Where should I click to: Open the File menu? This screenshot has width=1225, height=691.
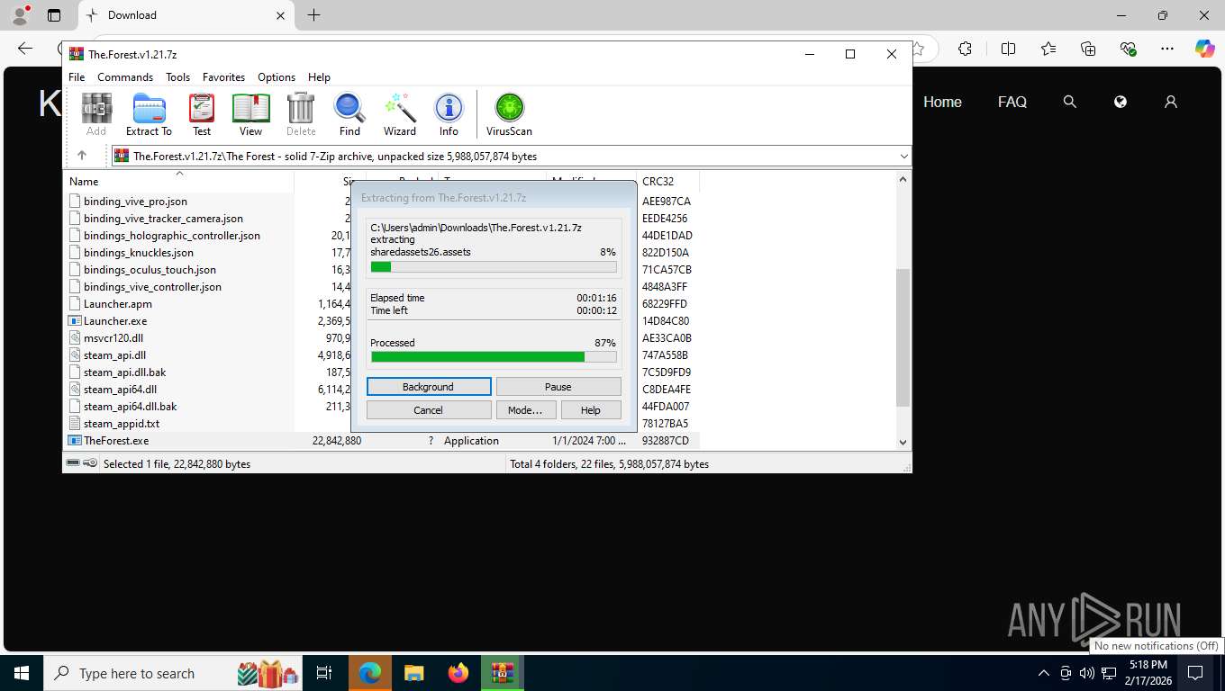point(77,77)
